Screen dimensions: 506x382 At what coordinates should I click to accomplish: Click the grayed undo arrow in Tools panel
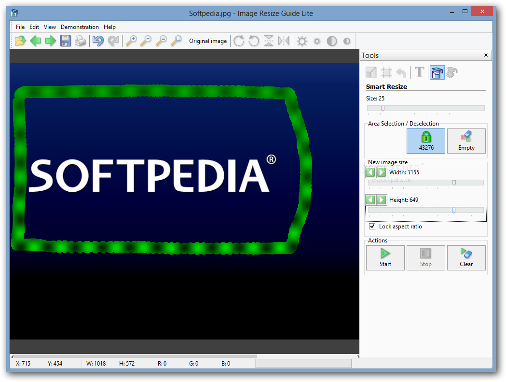point(401,72)
